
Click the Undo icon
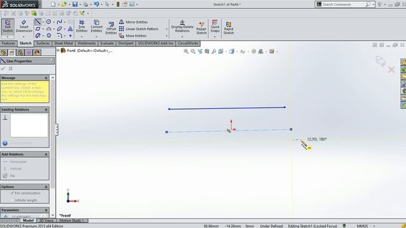tap(96, 4)
